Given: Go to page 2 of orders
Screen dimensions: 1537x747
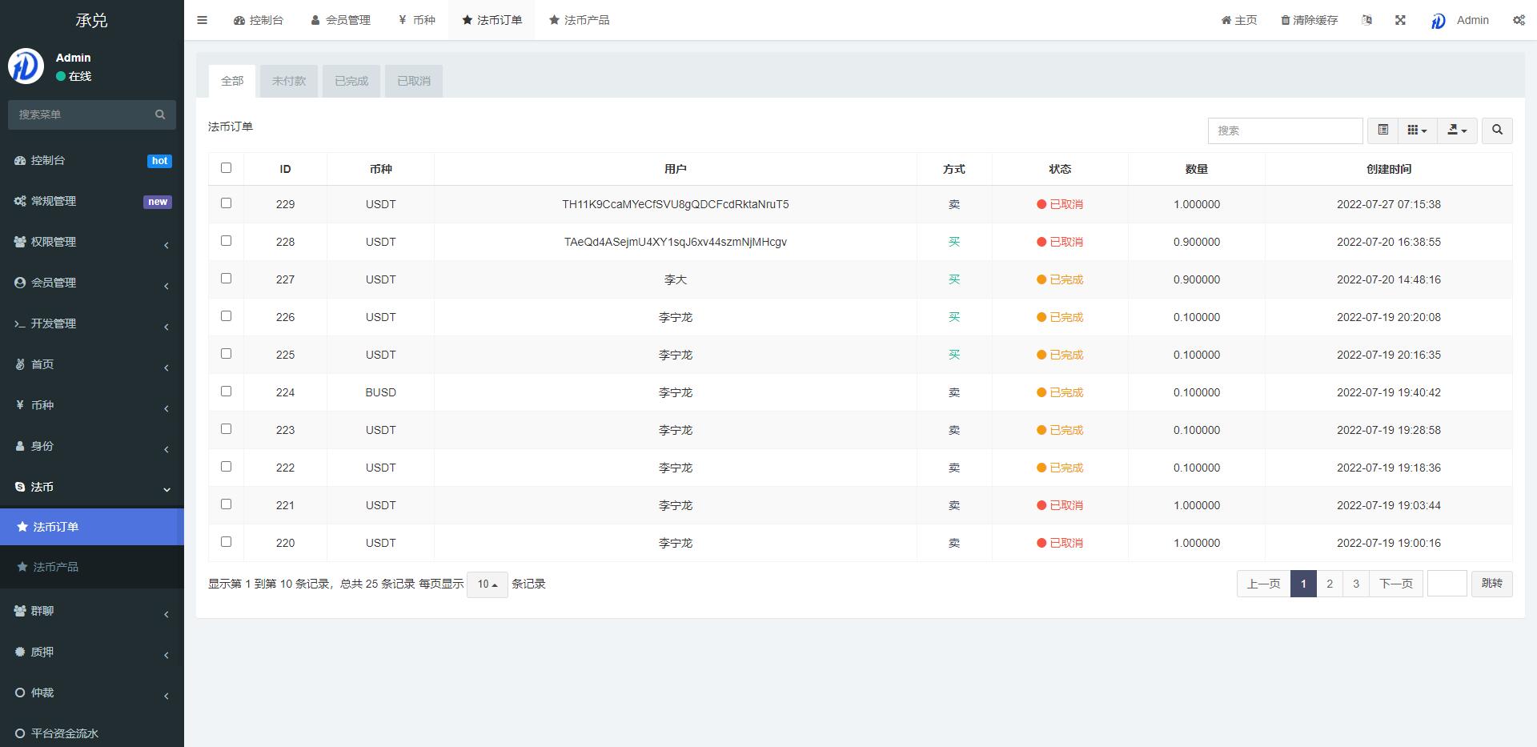Looking at the screenshot, I should point(1330,584).
